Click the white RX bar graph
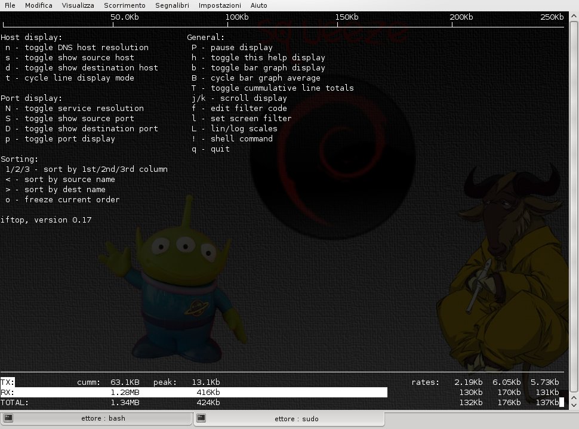 (194, 393)
